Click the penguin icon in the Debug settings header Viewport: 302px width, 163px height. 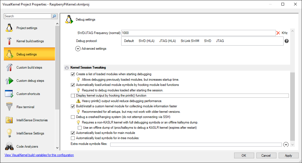(69, 19)
